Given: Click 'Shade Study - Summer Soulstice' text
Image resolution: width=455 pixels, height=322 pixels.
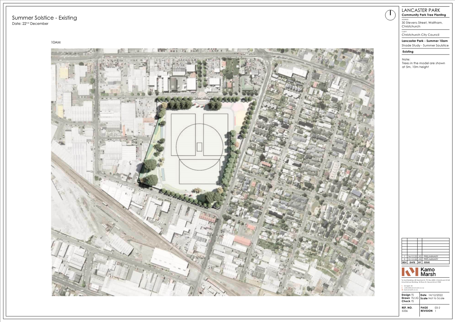Looking at the screenshot, I should tap(425, 46).
